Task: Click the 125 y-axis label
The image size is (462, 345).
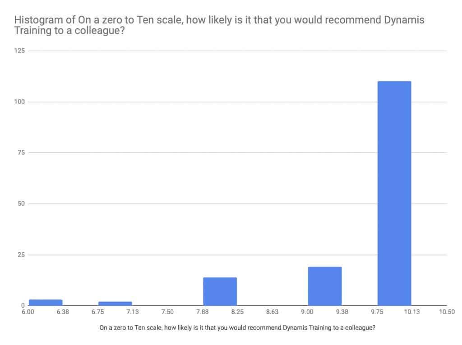Action: click(x=20, y=51)
